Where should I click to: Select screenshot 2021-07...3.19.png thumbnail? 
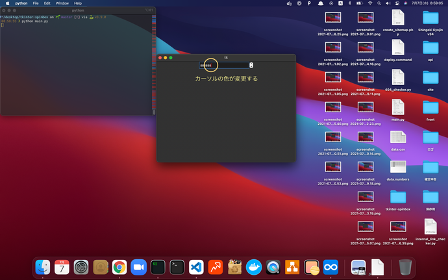point(366,197)
